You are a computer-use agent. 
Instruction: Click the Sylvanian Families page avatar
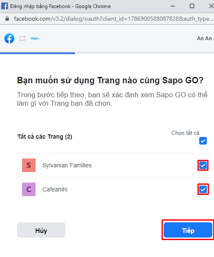click(x=29, y=165)
